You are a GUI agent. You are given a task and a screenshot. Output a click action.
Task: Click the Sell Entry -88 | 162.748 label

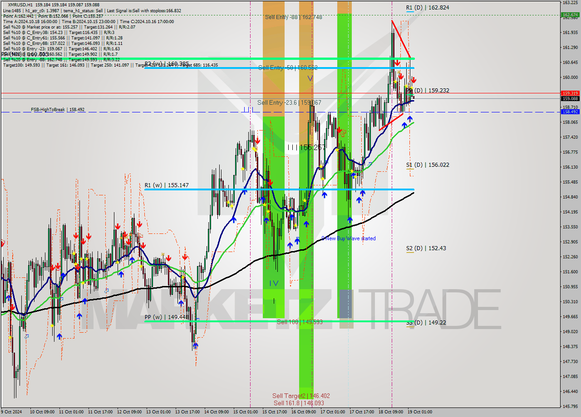294,17
